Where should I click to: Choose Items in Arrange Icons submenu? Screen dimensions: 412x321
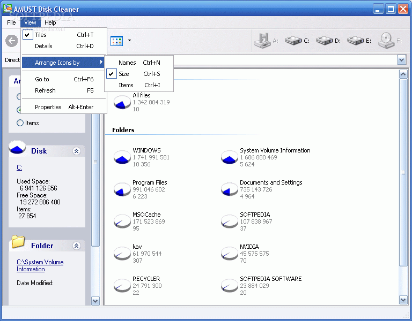139,85
